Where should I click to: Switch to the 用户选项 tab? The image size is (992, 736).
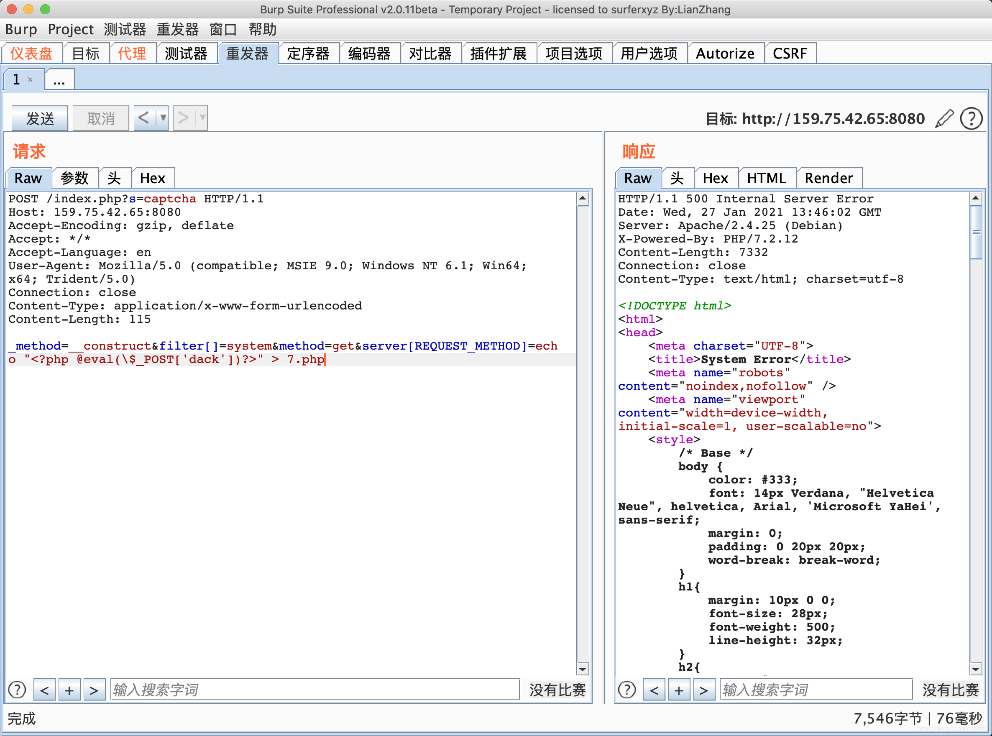[x=649, y=54]
